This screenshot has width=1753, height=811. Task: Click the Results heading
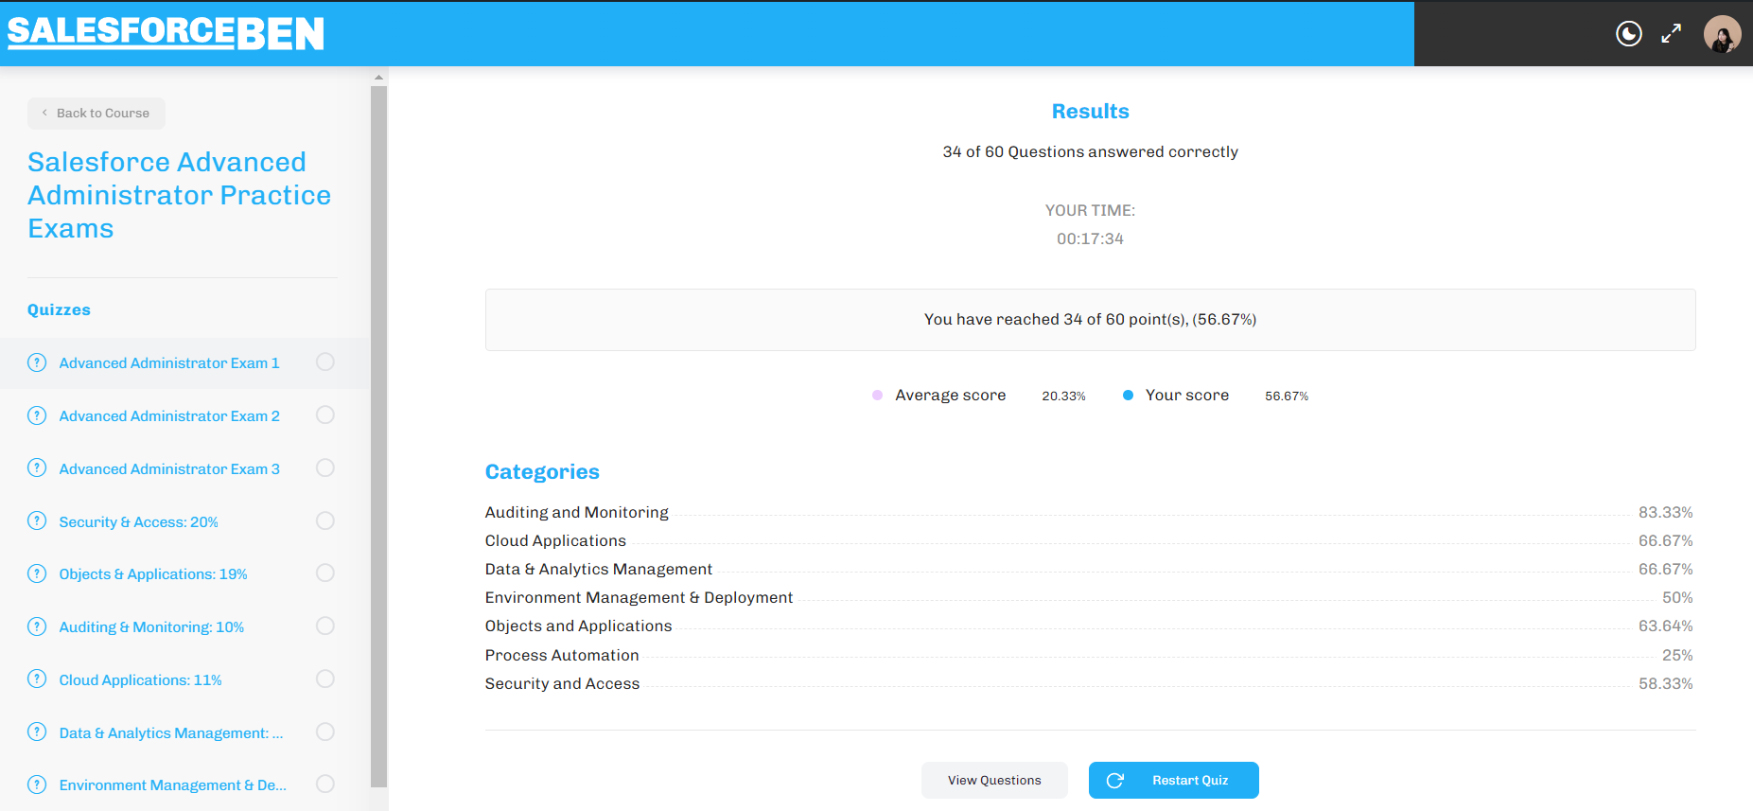1090,112
